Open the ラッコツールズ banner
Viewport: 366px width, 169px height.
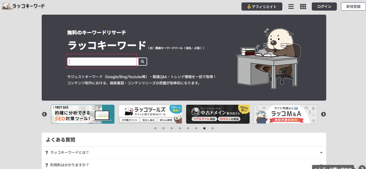tap(150, 114)
